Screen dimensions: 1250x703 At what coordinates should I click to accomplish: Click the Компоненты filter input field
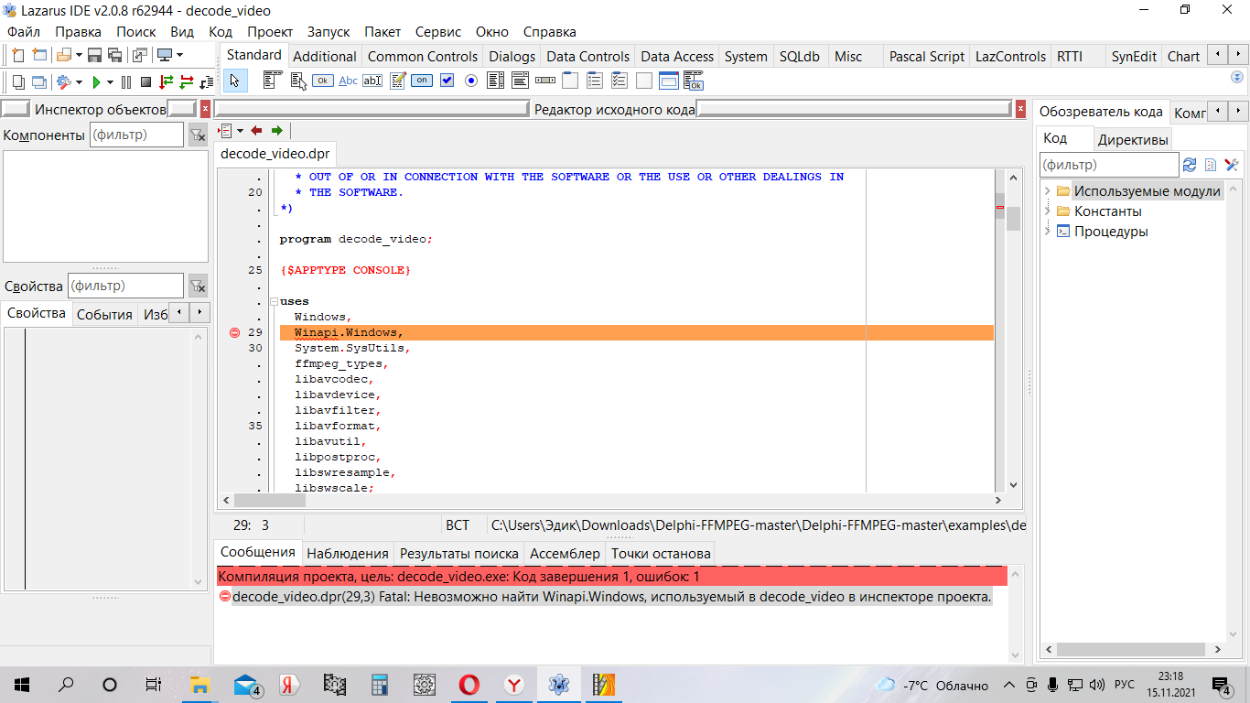pos(136,135)
